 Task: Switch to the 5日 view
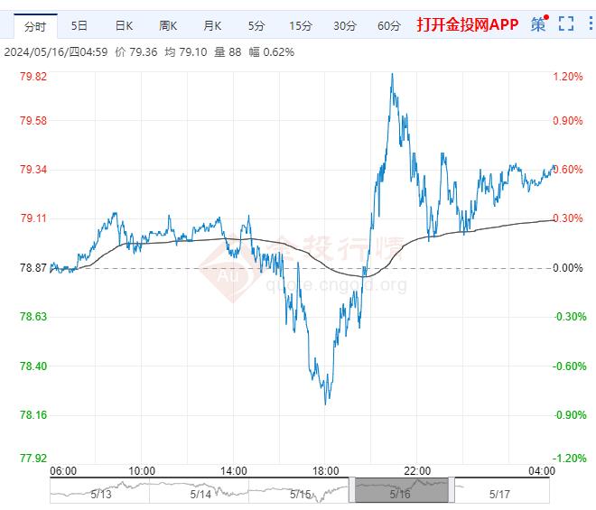[x=79, y=25]
